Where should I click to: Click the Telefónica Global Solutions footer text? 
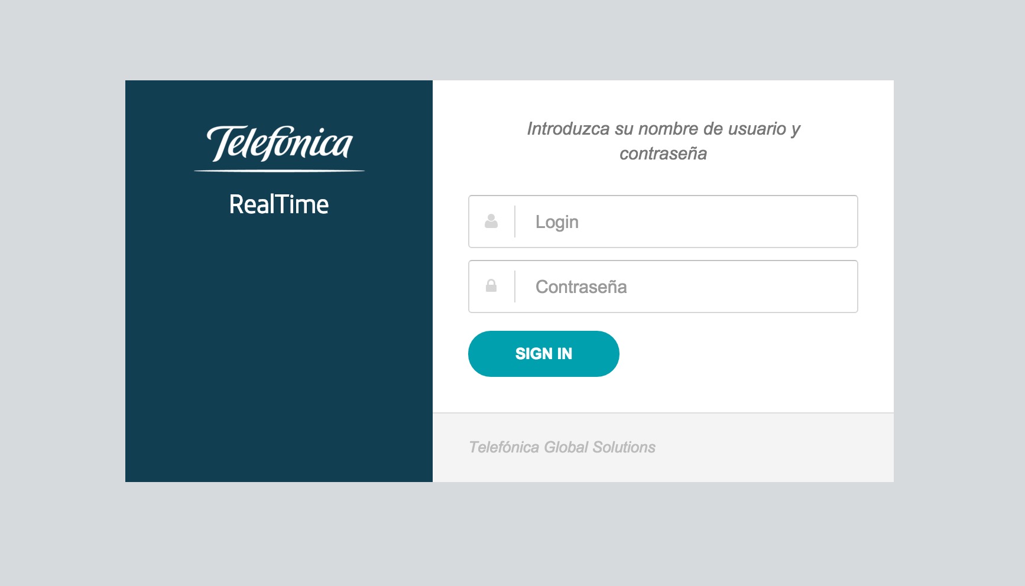point(562,447)
